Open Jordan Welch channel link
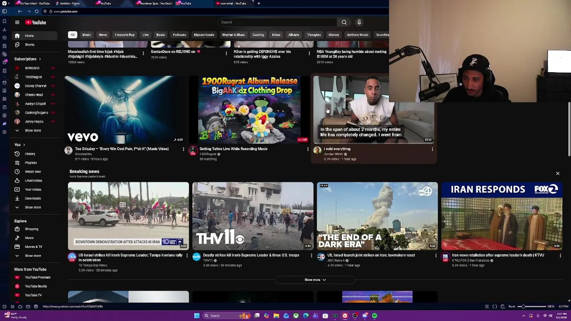The width and height of the screenshot is (571, 321). point(333,154)
